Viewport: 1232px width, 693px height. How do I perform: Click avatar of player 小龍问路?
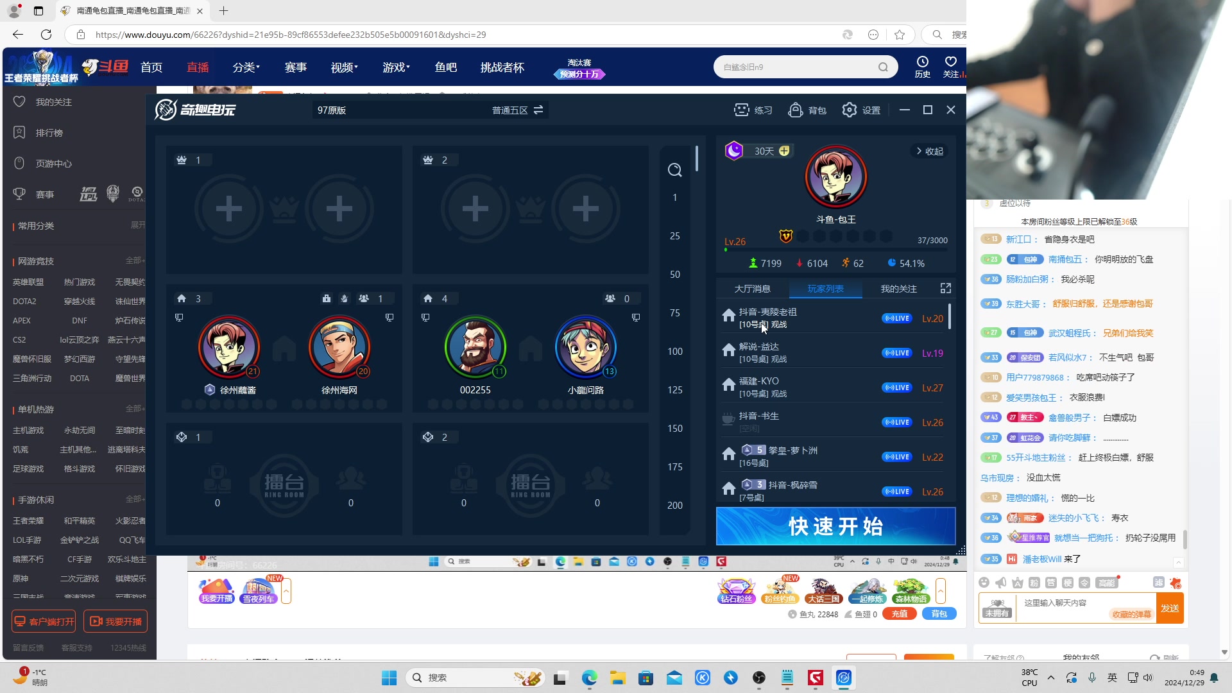click(586, 347)
